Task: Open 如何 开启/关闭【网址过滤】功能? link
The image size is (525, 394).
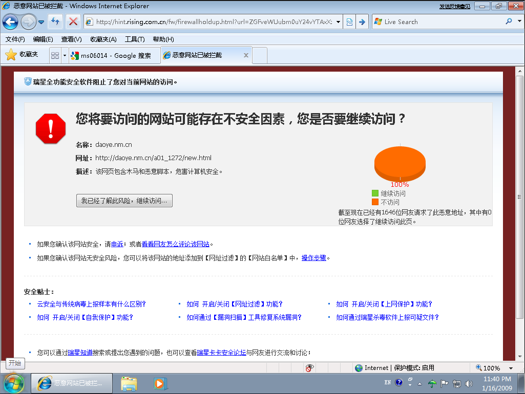Action: click(x=235, y=304)
